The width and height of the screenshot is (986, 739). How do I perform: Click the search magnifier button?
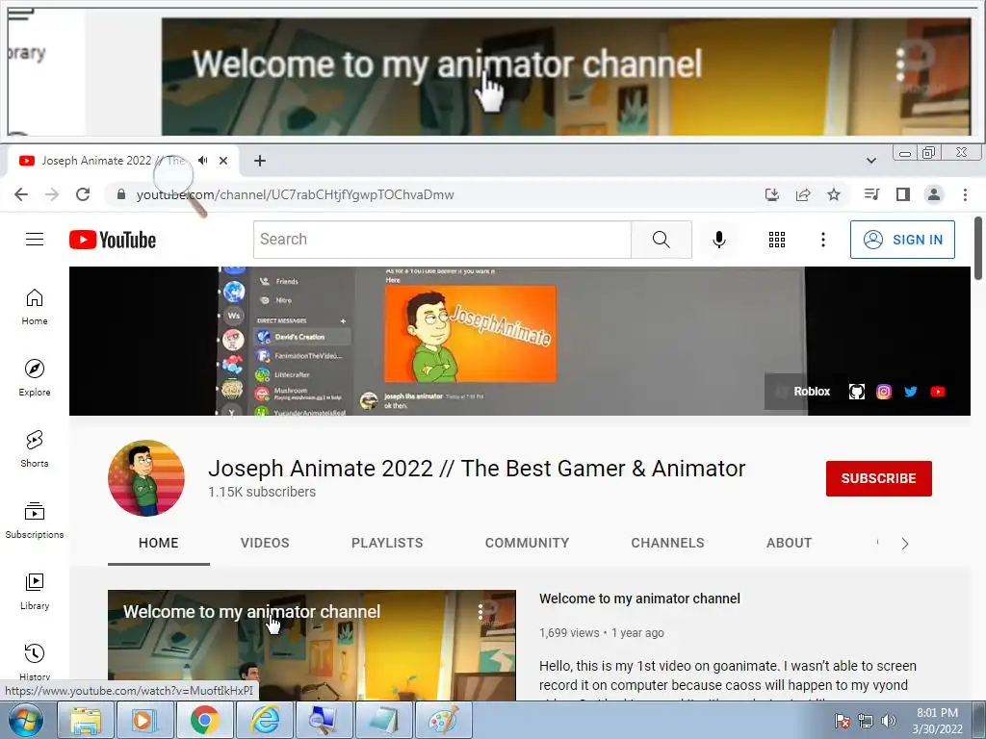click(661, 240)
